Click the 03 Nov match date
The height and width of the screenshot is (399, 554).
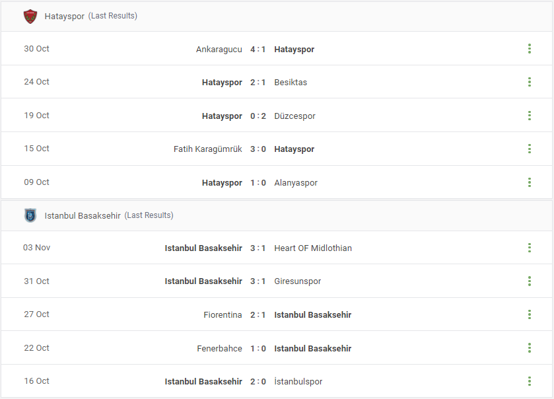(x=37, y=248)
